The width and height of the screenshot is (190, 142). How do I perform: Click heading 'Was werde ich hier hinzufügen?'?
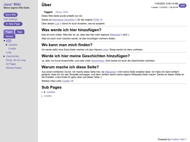pyautogui.click(x=71, y=30)
